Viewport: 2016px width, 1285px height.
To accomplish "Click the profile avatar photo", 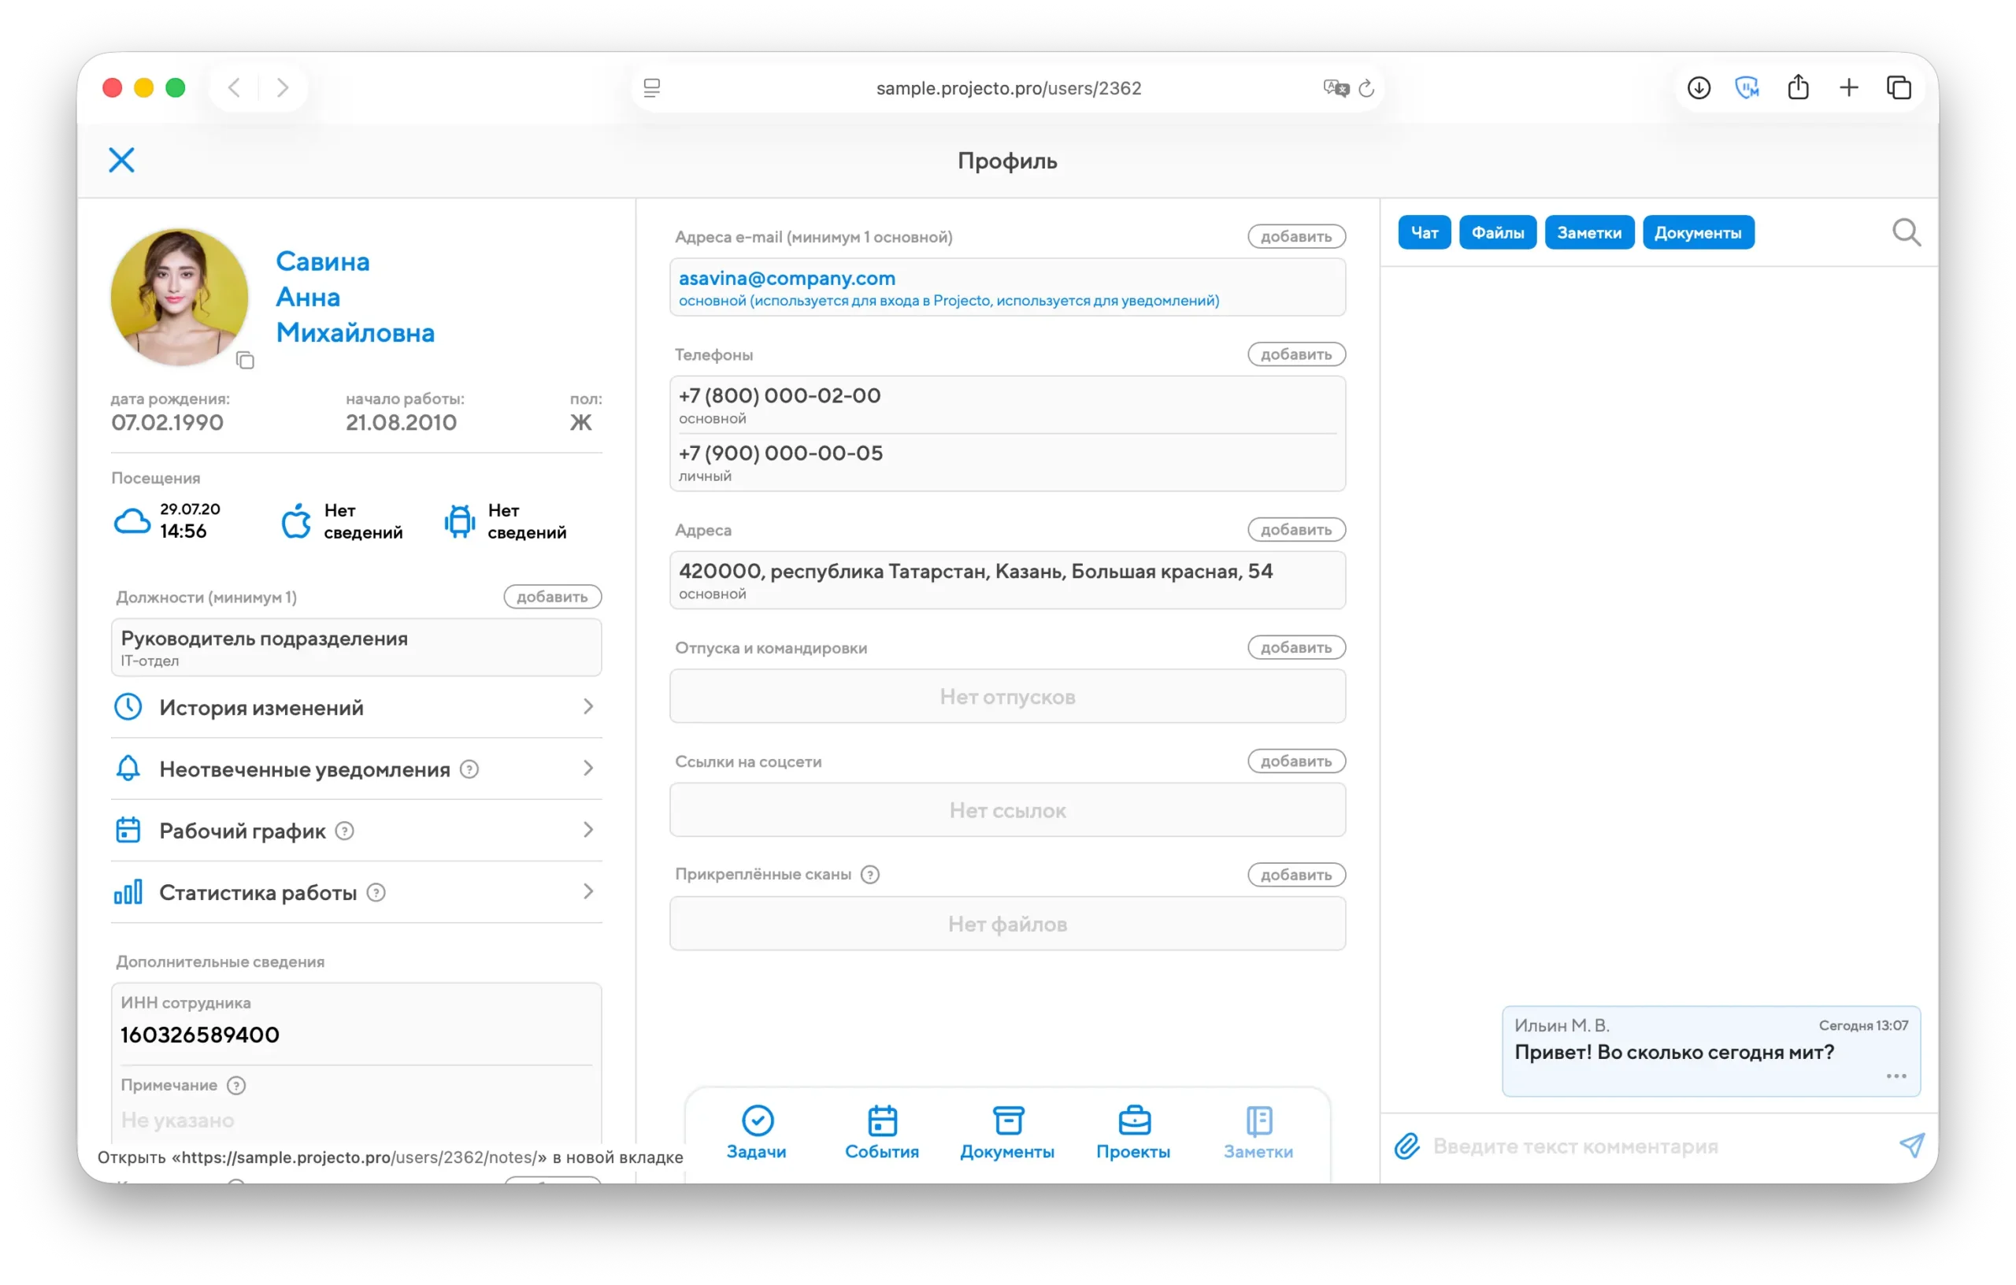I will [180, 297].
